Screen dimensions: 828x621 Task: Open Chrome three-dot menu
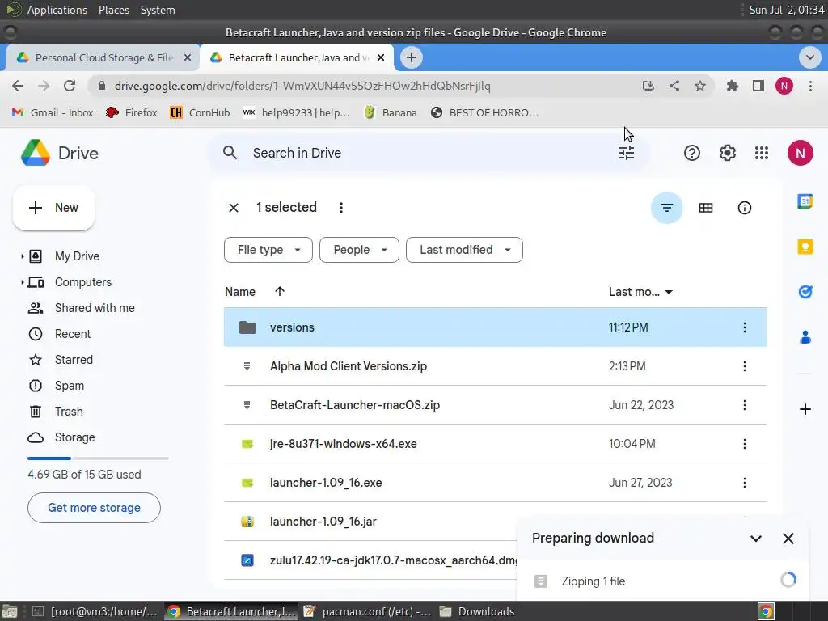click(810, 86)
